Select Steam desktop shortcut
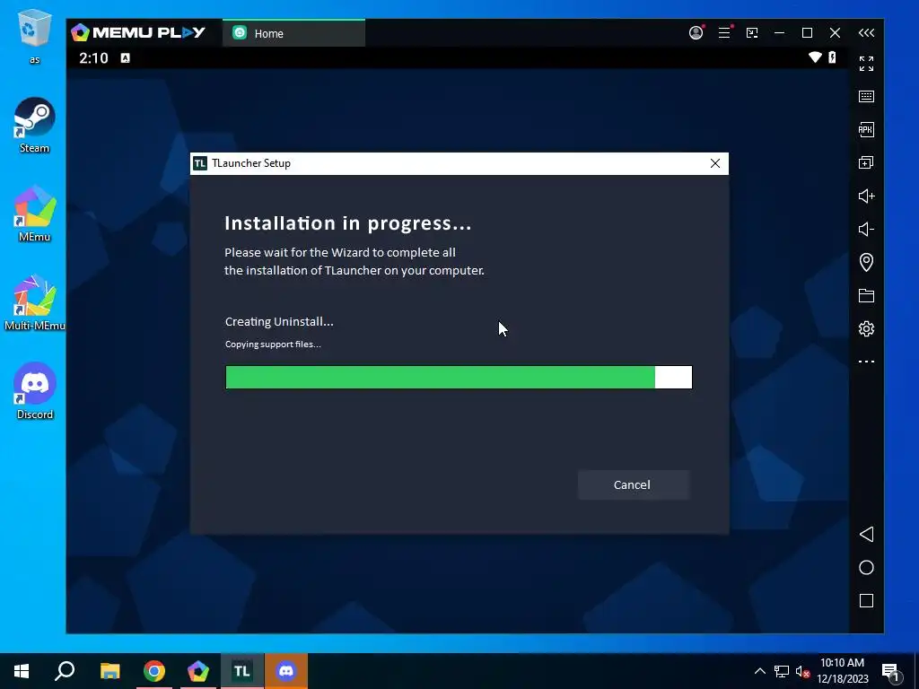Screen dimensions: 919x689 (x=35, y=126)
